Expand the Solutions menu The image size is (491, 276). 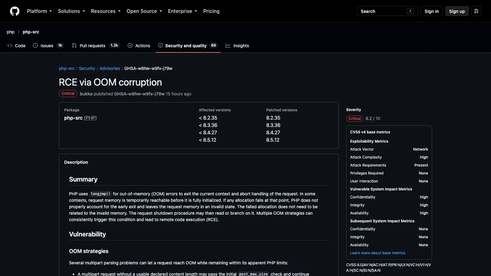coord(72,11)
